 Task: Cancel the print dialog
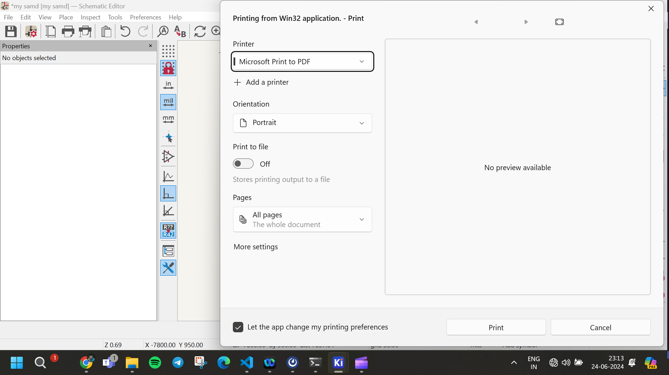point(601,327)
